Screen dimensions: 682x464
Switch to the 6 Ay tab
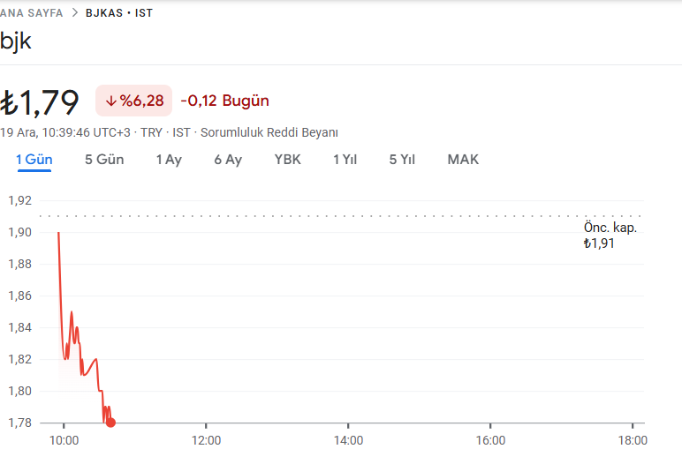coord(228,160)
